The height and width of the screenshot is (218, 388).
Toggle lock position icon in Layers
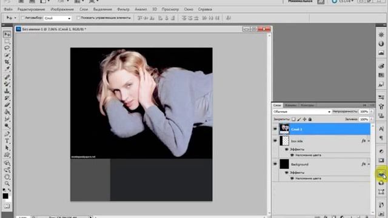click(304, 119)
